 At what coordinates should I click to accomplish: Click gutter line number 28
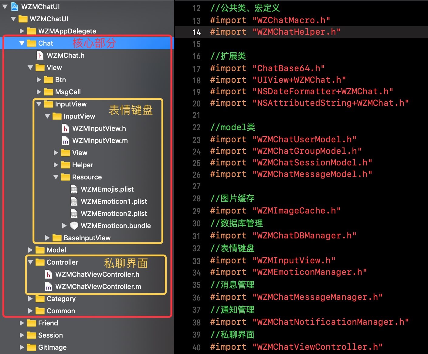click(x=196, y=199)
